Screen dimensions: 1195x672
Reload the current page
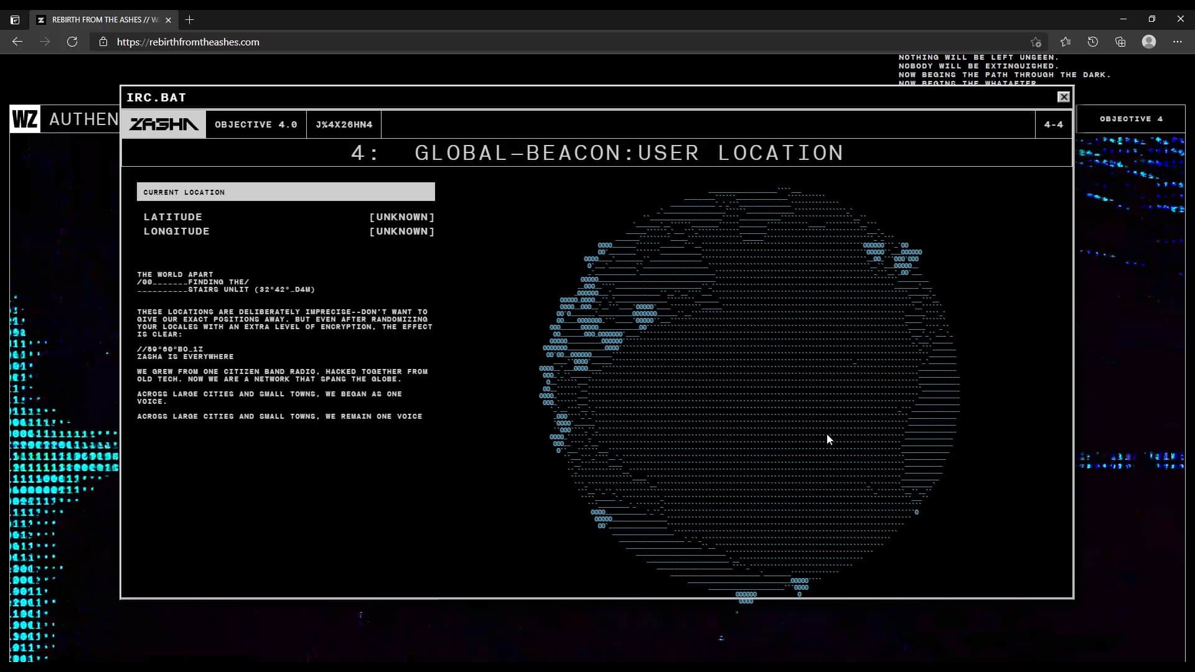[x=72, y=42]
